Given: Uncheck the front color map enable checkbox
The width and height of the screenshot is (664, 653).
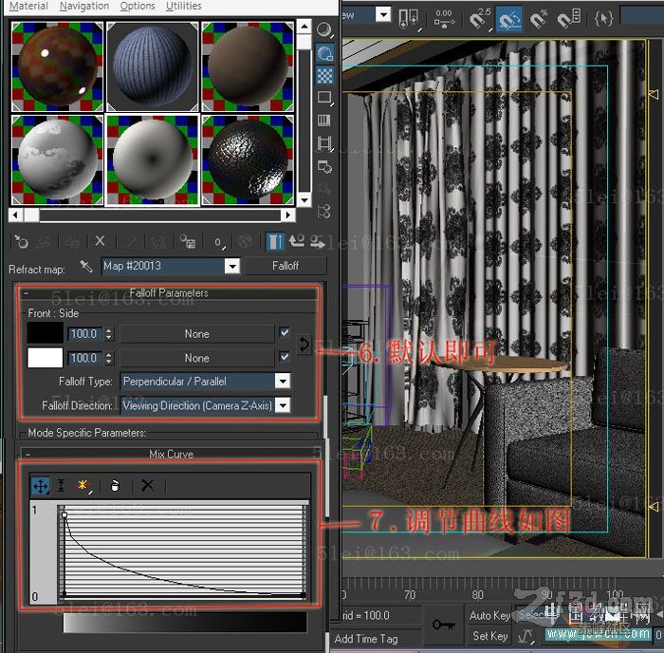Looking at the screenshot, I should coord(285,333).
